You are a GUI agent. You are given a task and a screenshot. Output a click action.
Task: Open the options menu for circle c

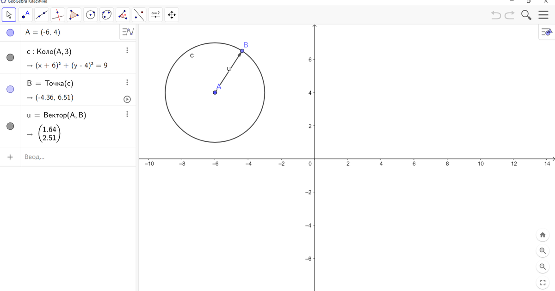[x=127, y=50]
